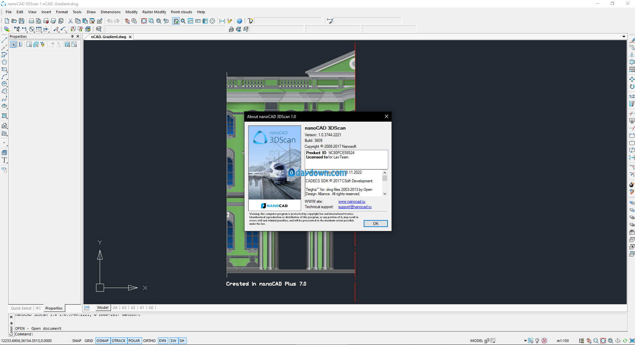Viewport: 635px width, 345px height.
Task: Select the Ellipse draw tool
Action: pyautogui.click(x=4, y=106)
